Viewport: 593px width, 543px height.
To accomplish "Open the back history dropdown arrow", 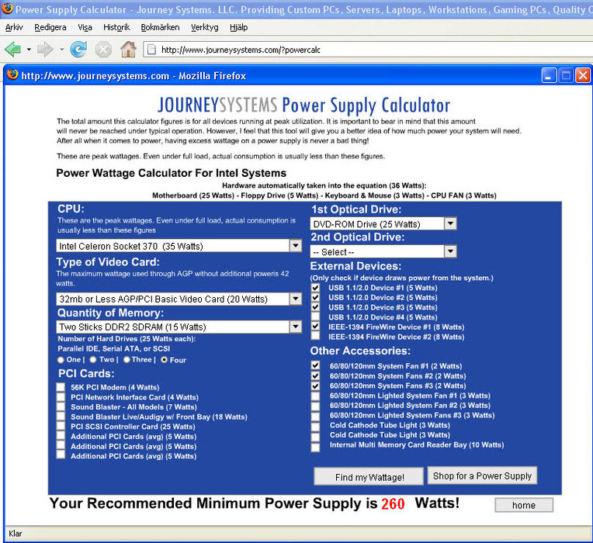I will [x=29, y=50].
